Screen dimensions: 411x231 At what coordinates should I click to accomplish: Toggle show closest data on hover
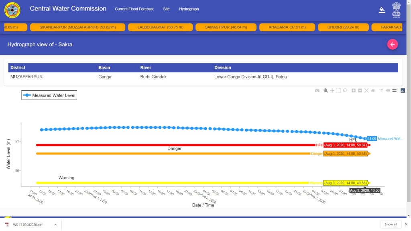pos(388,91)
